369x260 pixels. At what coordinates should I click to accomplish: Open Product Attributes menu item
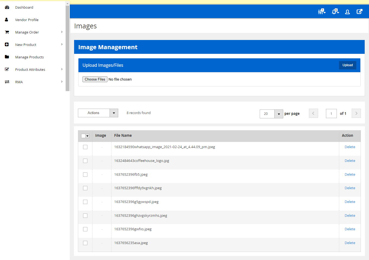pos(30,69)
